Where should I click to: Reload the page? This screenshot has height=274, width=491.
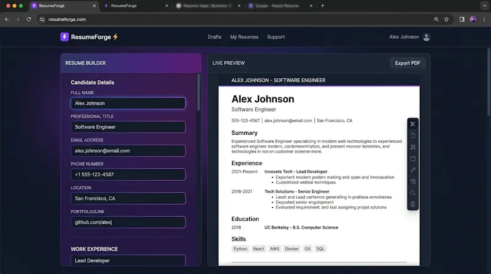(29, 20)
